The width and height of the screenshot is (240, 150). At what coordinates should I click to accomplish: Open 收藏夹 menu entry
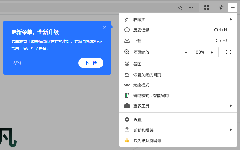tap(178, 20)
